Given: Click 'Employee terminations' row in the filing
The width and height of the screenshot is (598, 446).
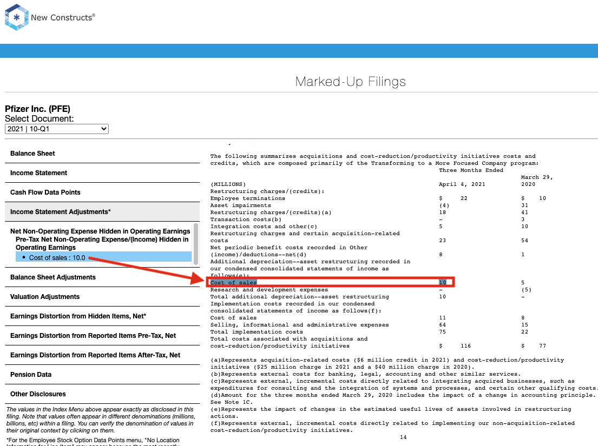Looking at the screenshot, I should coord(247,198).
